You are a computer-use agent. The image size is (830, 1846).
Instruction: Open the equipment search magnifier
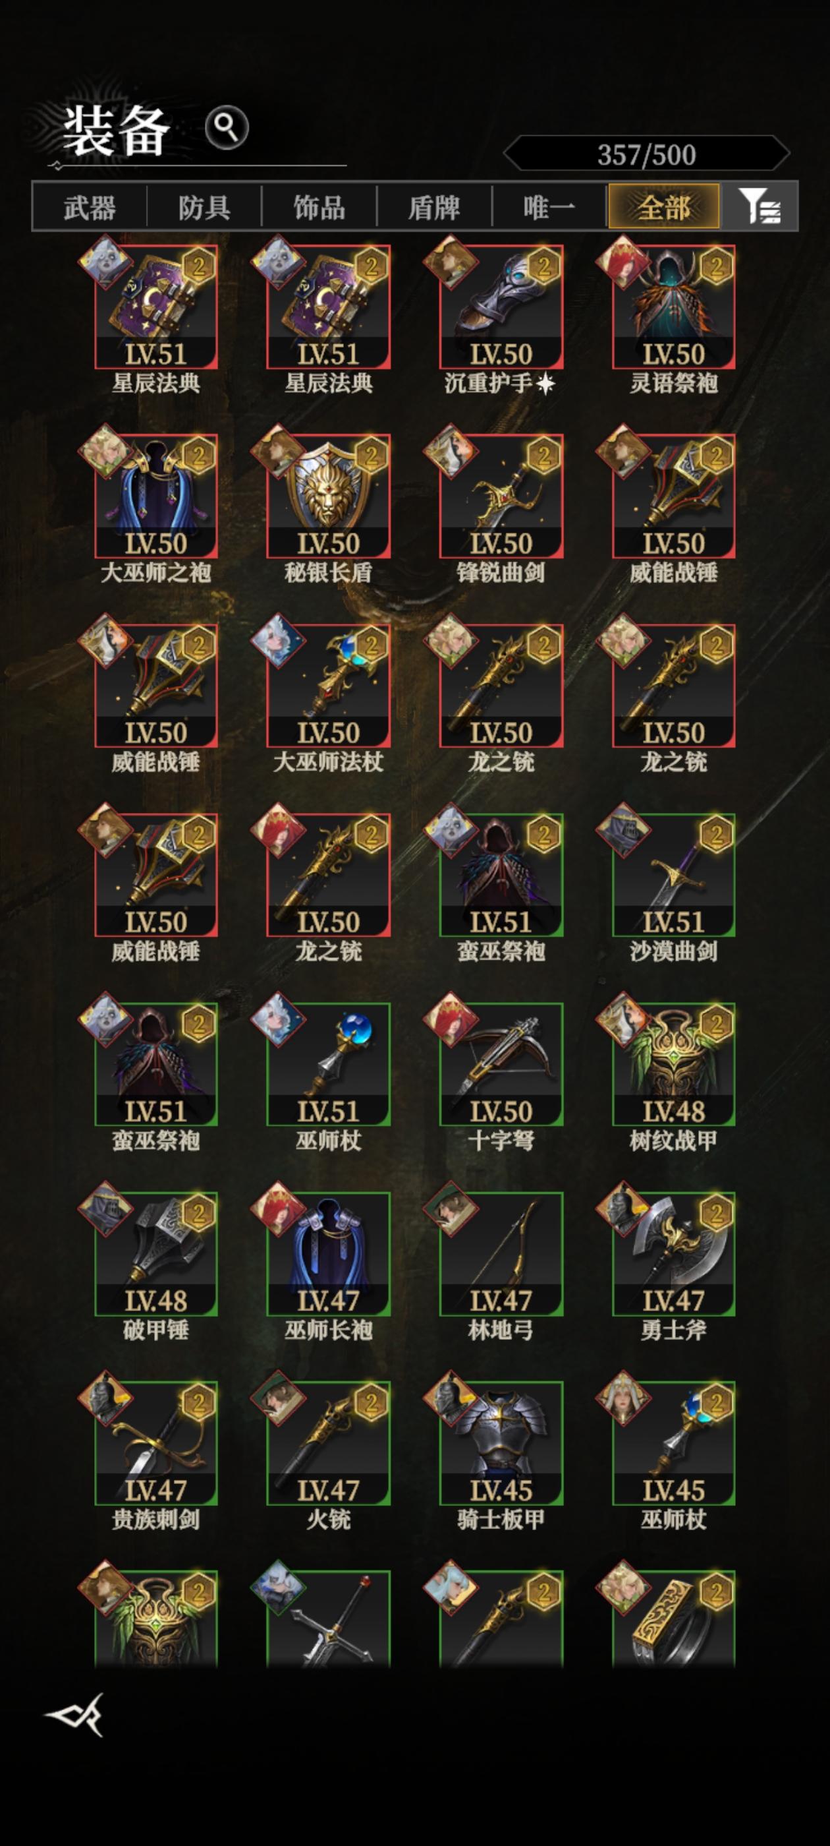[227, 129]
